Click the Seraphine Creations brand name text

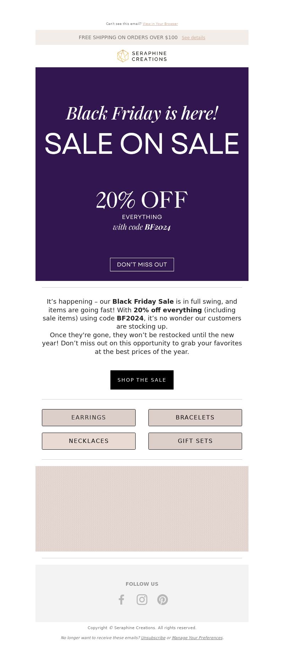(149, 56)
